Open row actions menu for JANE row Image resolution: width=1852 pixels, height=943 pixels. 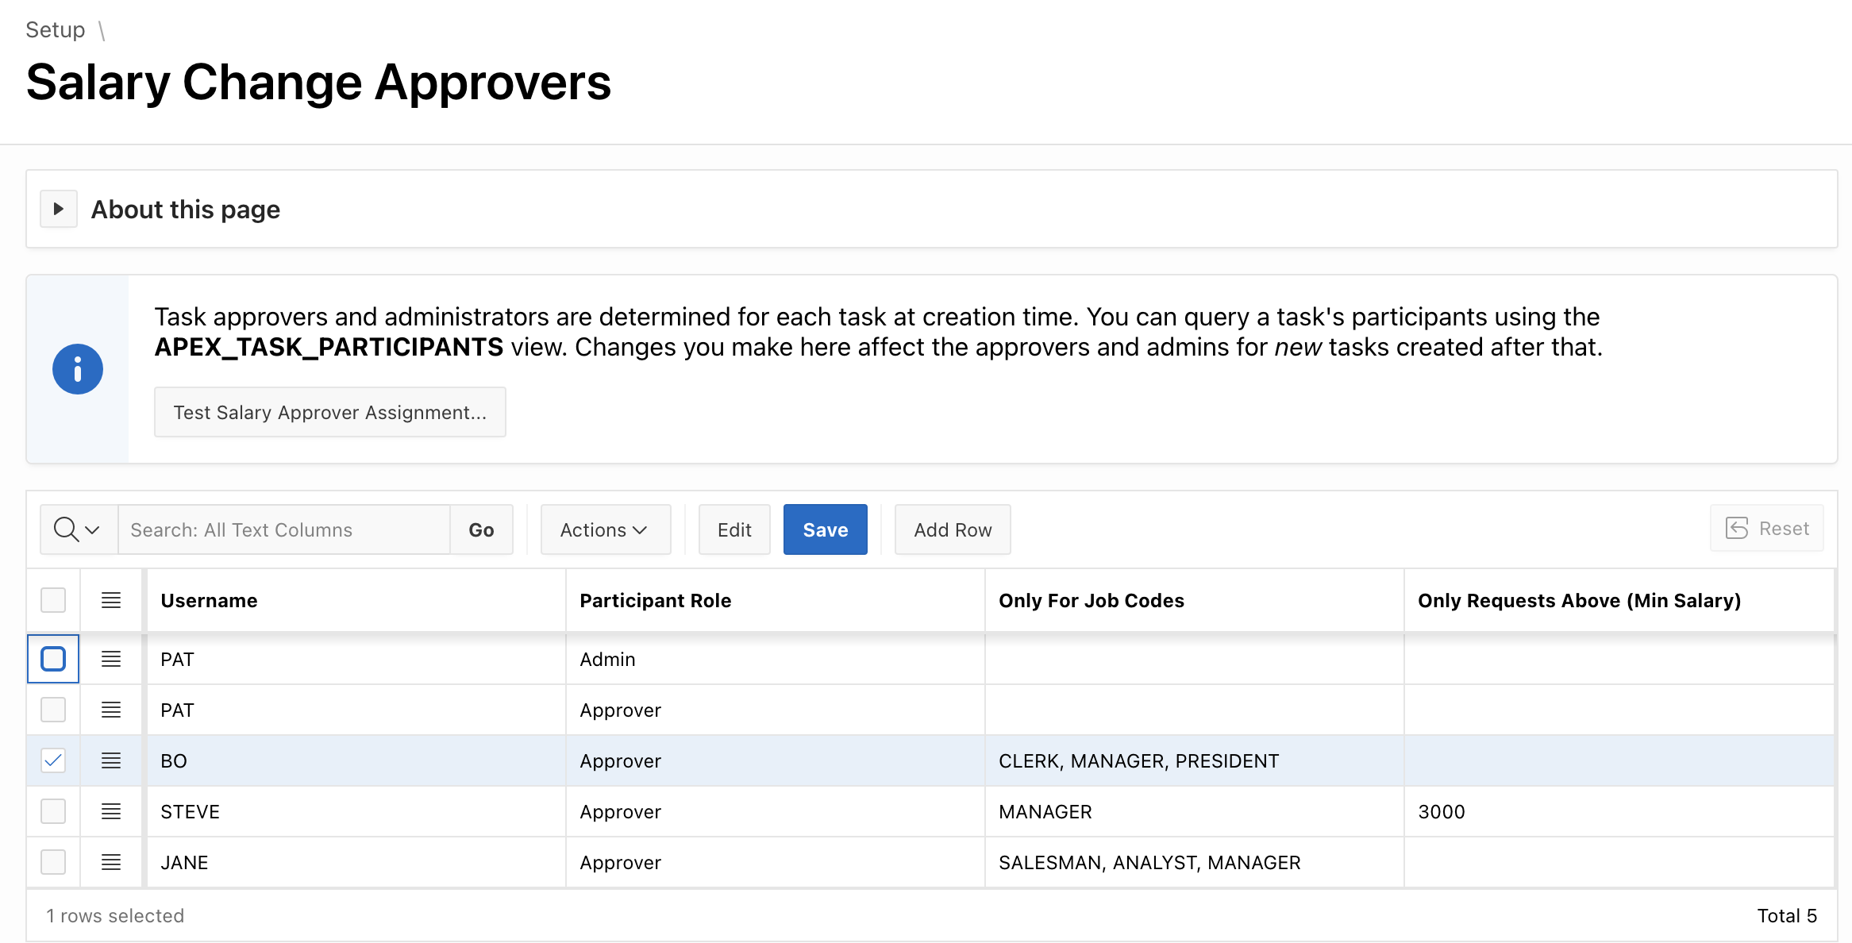pyautogui.click(x=111, y=862)
